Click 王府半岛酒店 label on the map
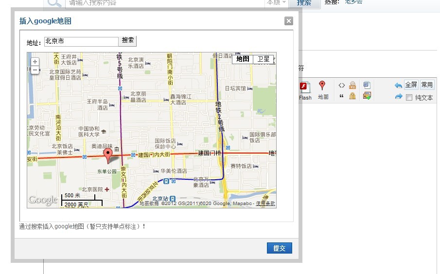440x274 pixels. tap(97, 104)
